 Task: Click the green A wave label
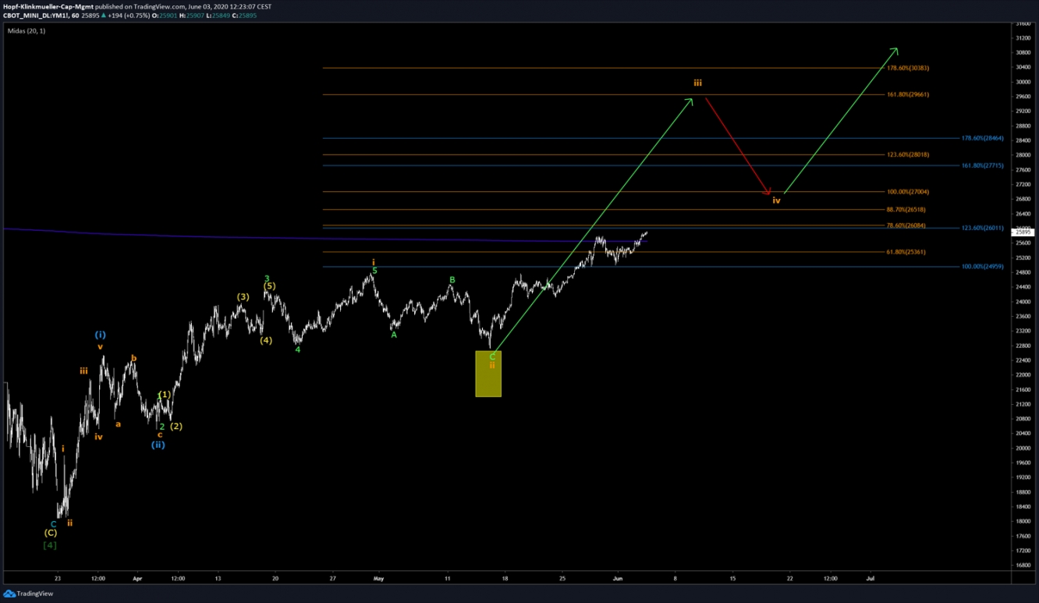394,335
